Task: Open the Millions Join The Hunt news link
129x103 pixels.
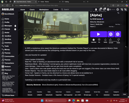Action: tap(9, 78)
